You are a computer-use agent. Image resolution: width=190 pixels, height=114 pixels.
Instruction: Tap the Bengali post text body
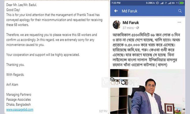point(146,50)
